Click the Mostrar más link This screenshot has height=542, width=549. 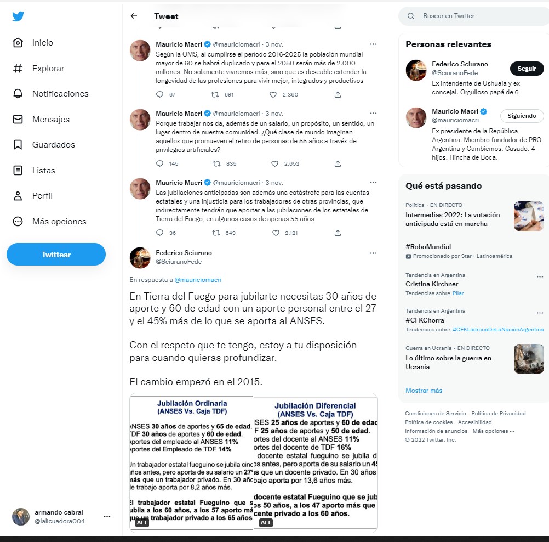(x=424, y=390)
